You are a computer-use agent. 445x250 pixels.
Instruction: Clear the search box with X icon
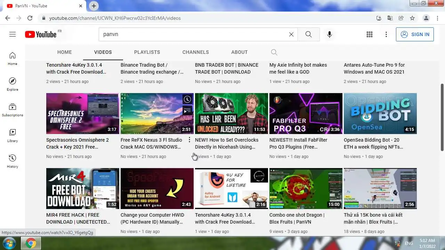(291, 34)
